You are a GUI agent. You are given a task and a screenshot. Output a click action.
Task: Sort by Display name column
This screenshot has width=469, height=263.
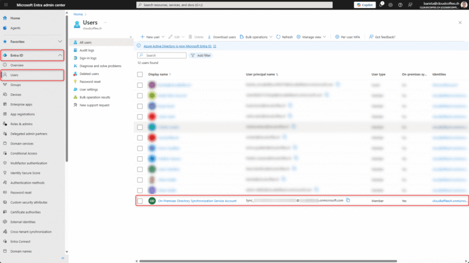159,74
